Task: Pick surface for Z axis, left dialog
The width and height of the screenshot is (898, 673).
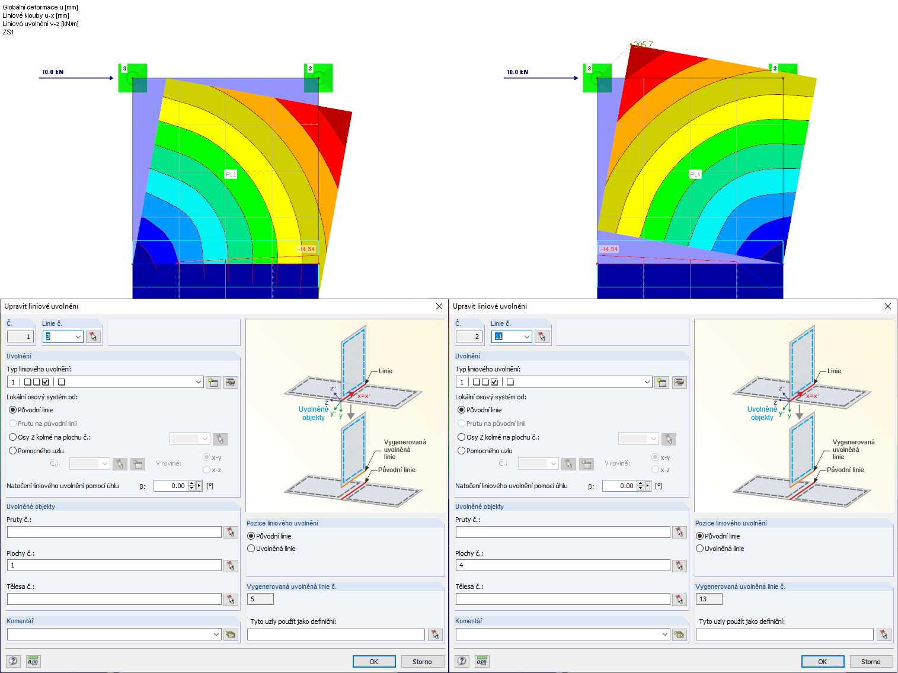Action: click(220, 439)
